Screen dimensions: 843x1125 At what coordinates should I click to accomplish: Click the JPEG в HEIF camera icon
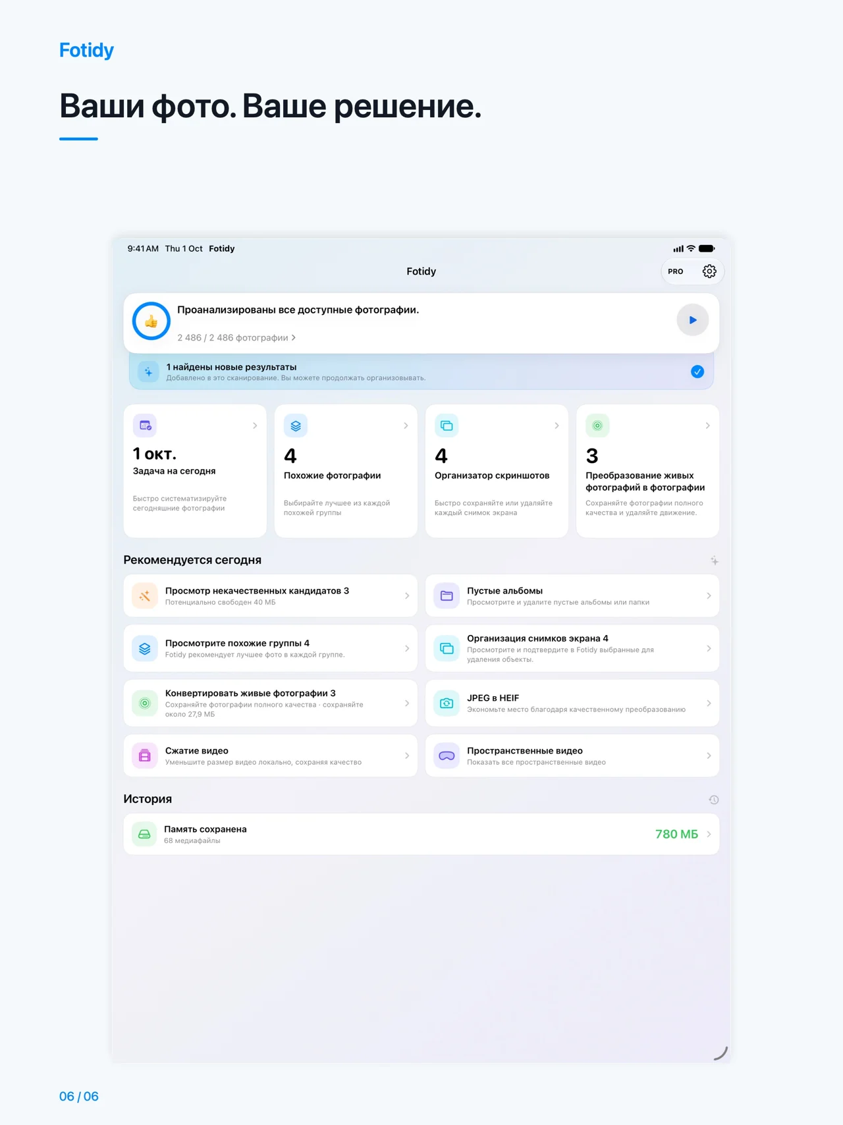pos(447,703)
